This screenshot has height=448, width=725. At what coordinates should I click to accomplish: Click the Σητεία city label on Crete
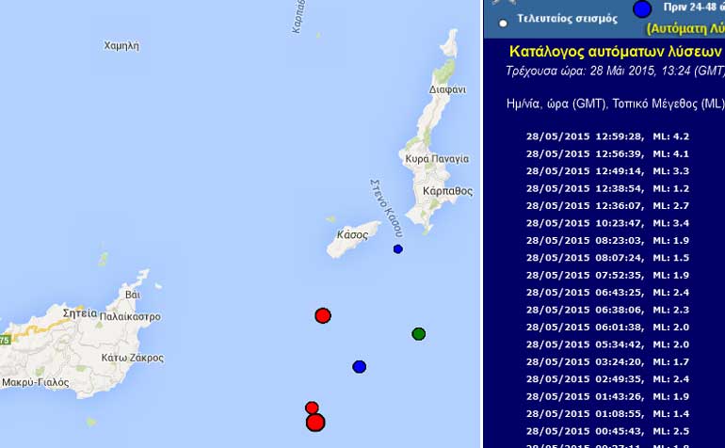[79, 313]
